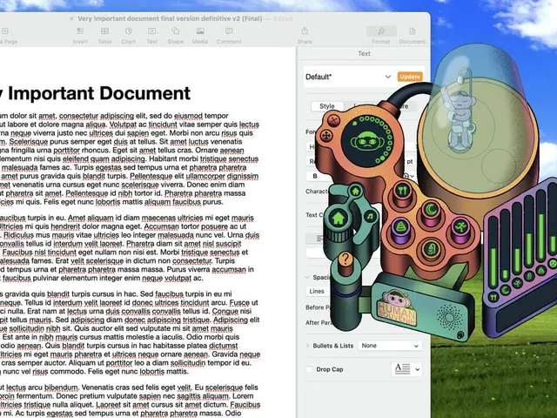Open the Document inspector
The image size is (557, 418).
coord(412,36)
